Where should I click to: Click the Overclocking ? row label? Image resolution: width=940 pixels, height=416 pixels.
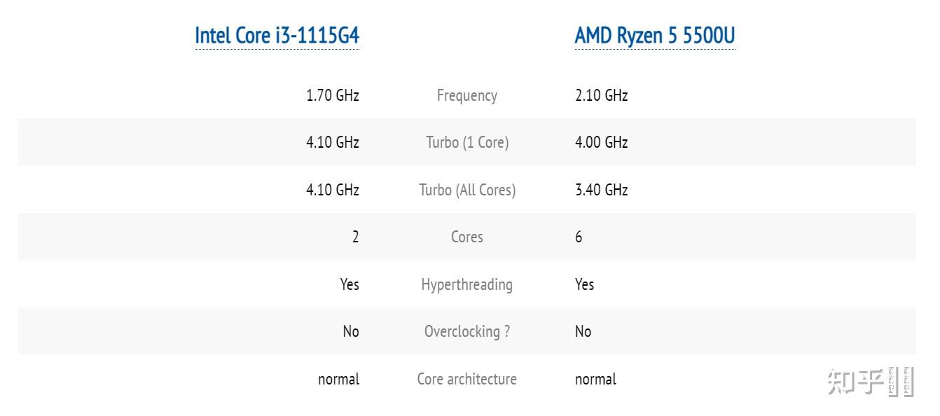click(x=466, y=331)
